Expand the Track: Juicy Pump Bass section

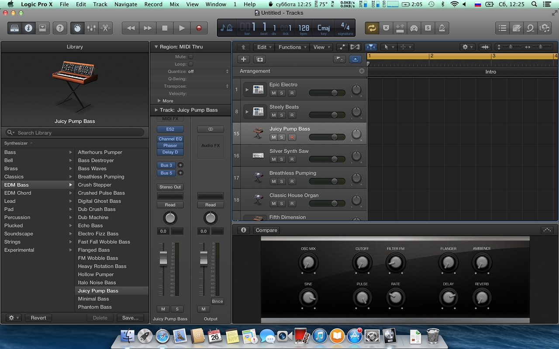coord(156,110)
